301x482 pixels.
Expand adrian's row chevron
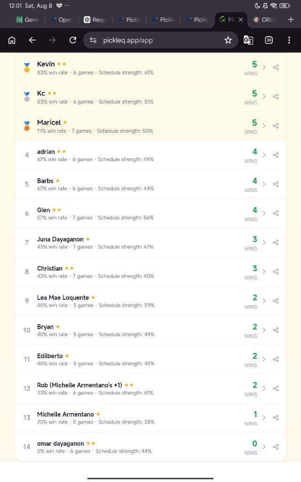point(264,155)
